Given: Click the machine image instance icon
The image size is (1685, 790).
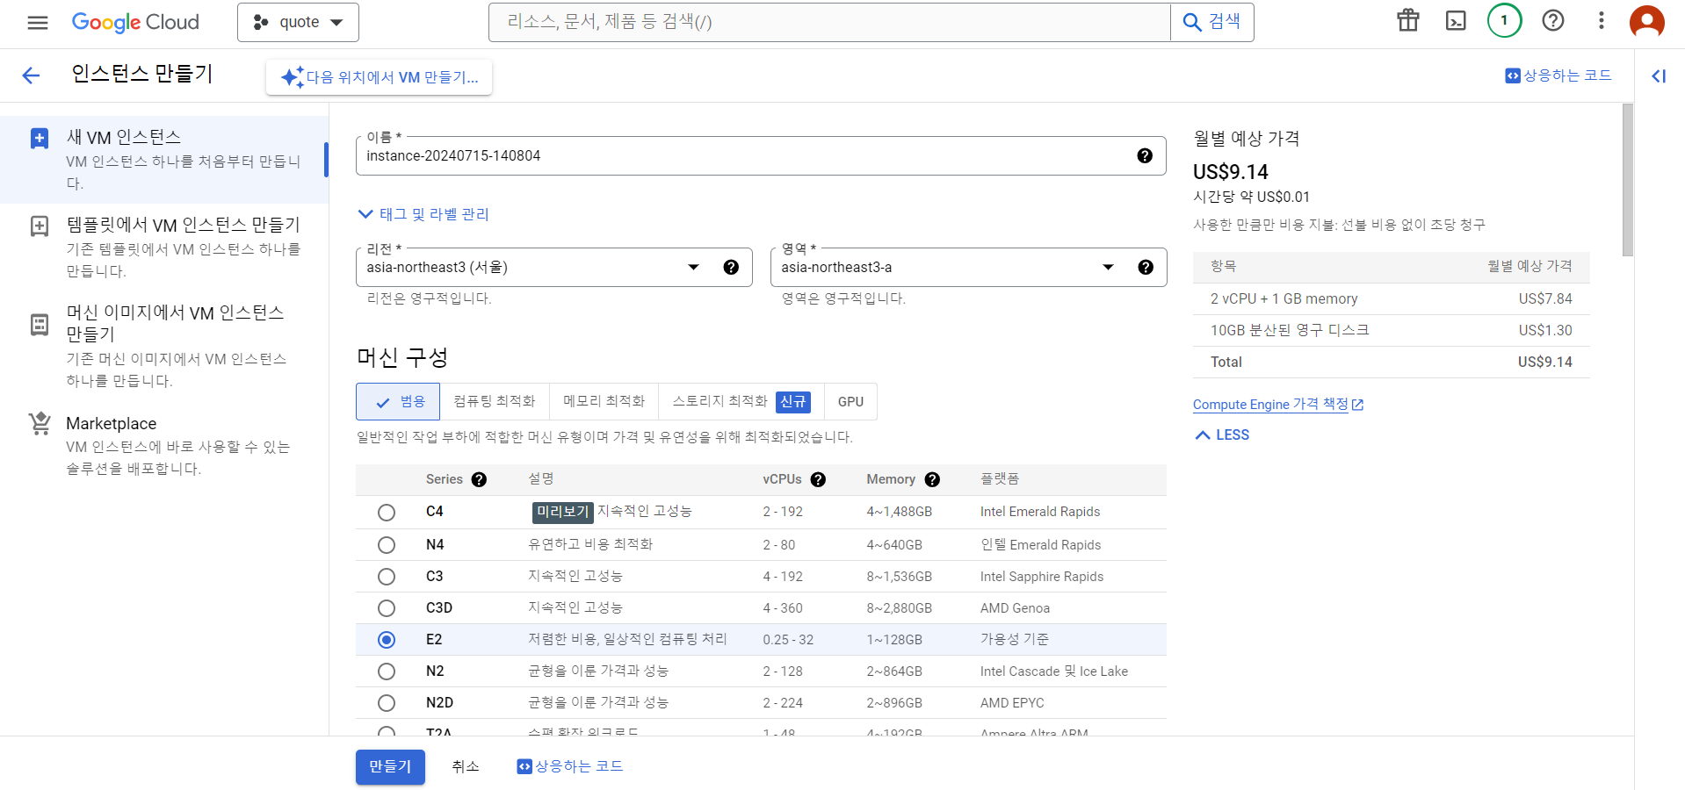Looking at the screenshot, I should coord(40,325).
